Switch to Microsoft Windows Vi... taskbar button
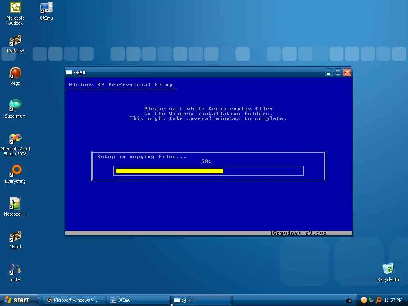 (x=74, y=300)
